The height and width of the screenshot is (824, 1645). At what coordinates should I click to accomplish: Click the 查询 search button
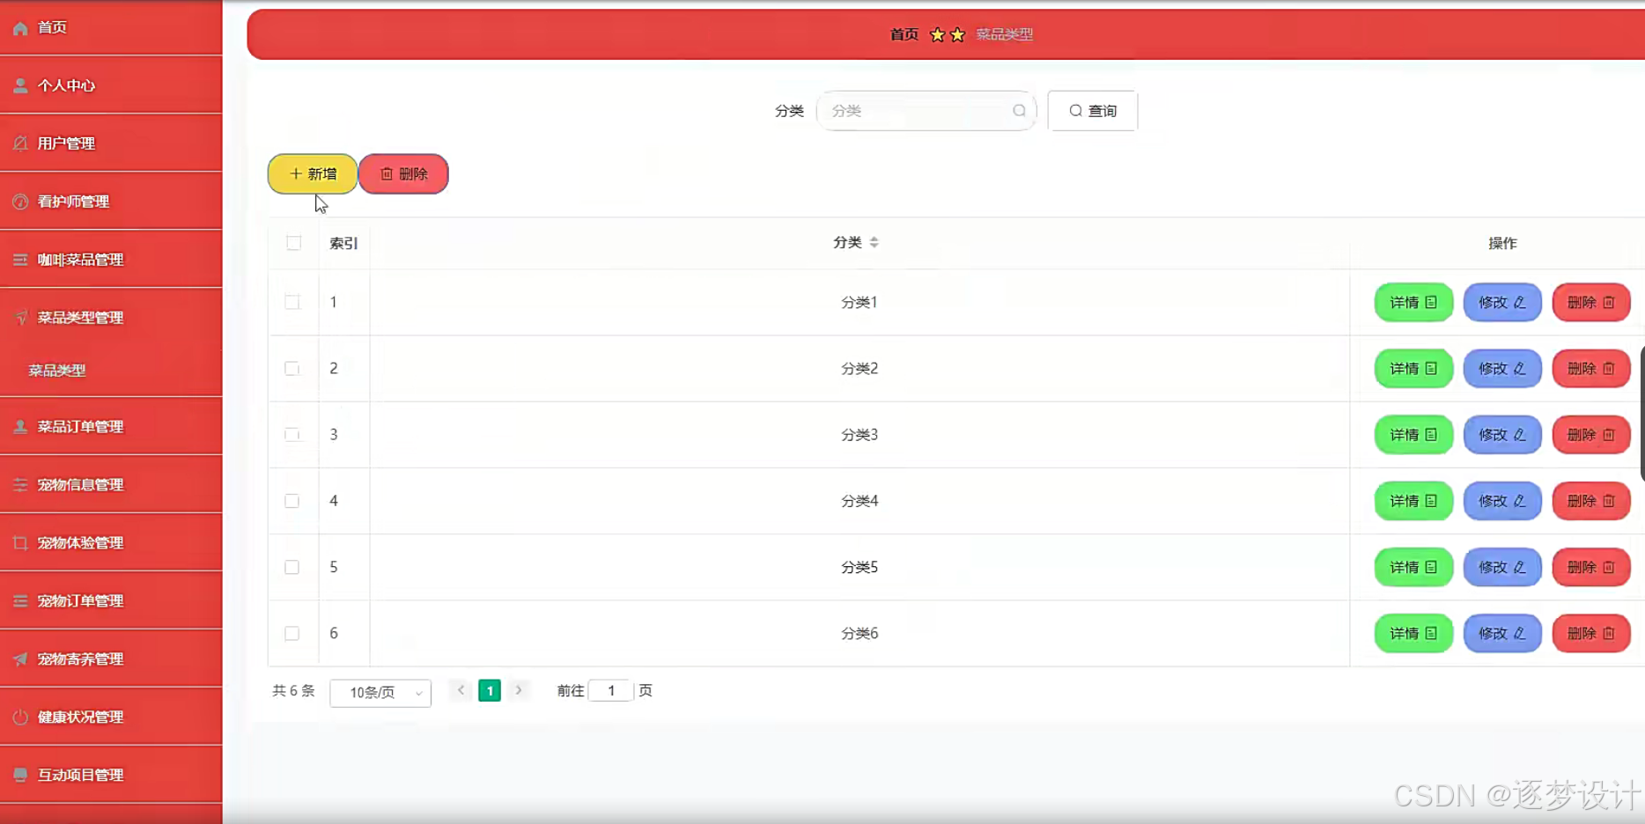(1093, 111)
